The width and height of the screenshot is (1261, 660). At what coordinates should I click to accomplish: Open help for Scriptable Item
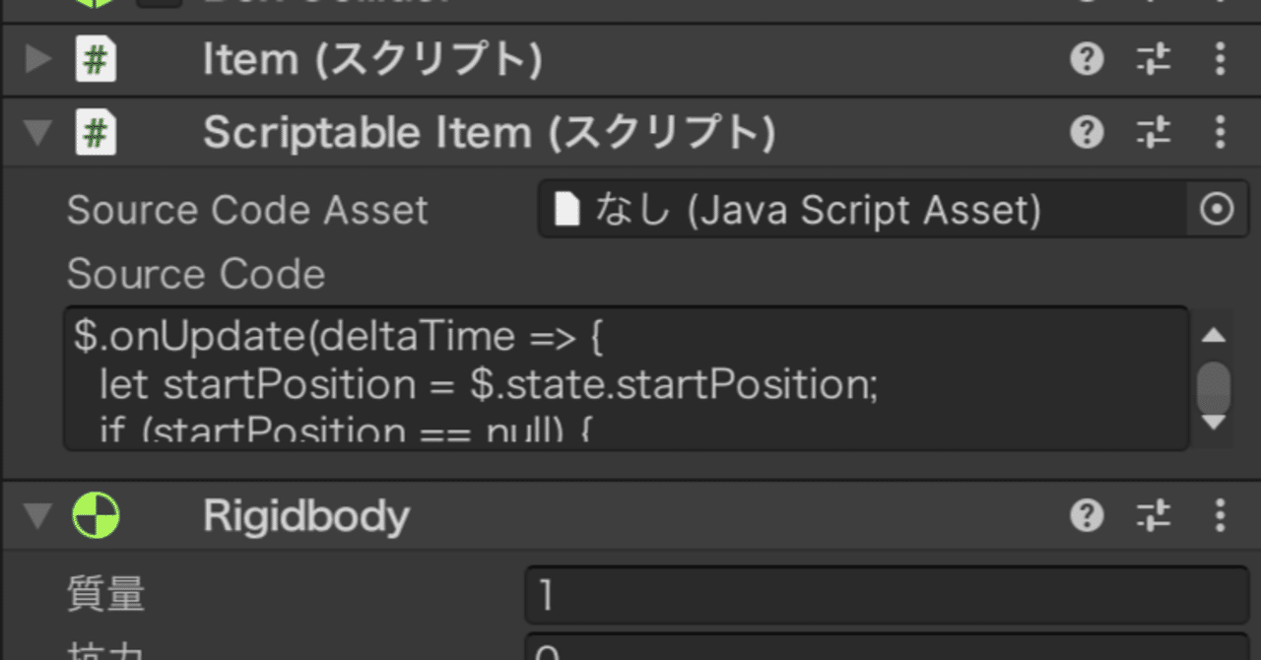tap(1086, 132)
